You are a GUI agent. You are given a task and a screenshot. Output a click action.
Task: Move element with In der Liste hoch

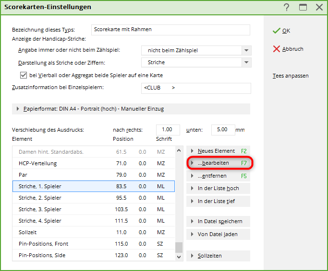point(219,188)
